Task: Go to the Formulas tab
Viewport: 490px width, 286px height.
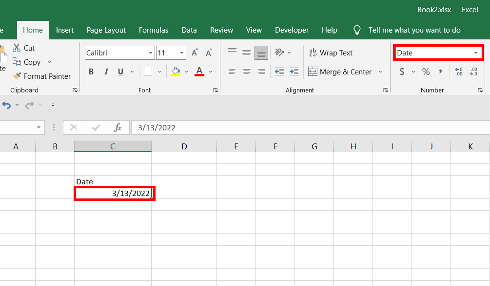Action: pyautogui.click(x=154, y=30)
